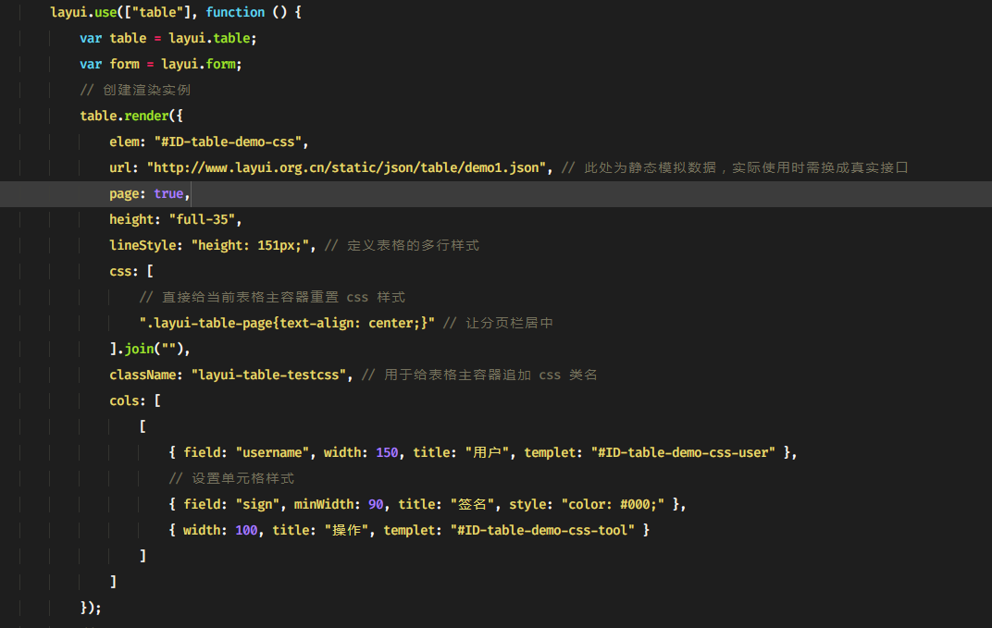Screen dimensions: 992x628
Task: Click the "sign" field string
Action: [x=257, y=505]
